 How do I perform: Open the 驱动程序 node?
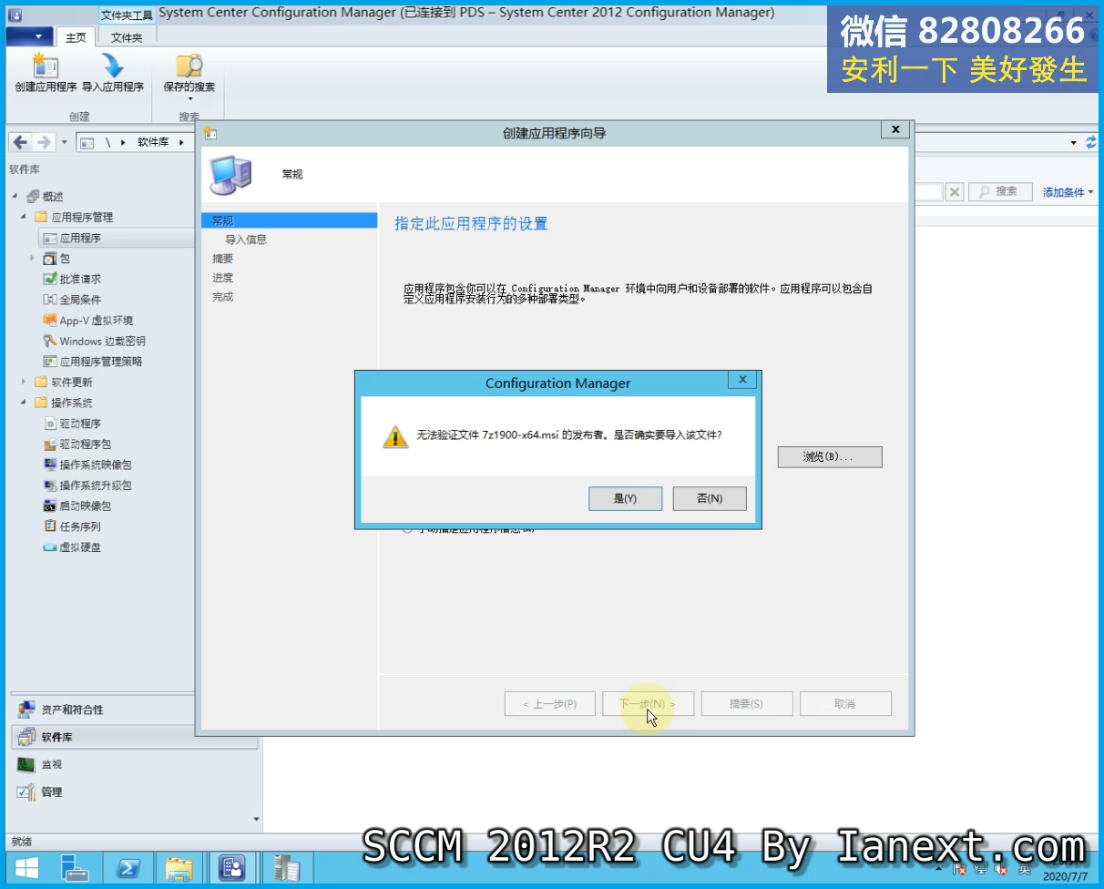80,424
